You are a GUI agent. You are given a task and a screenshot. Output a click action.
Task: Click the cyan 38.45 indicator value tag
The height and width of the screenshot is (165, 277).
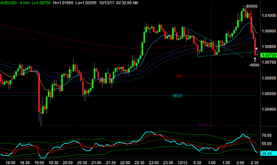269,153
